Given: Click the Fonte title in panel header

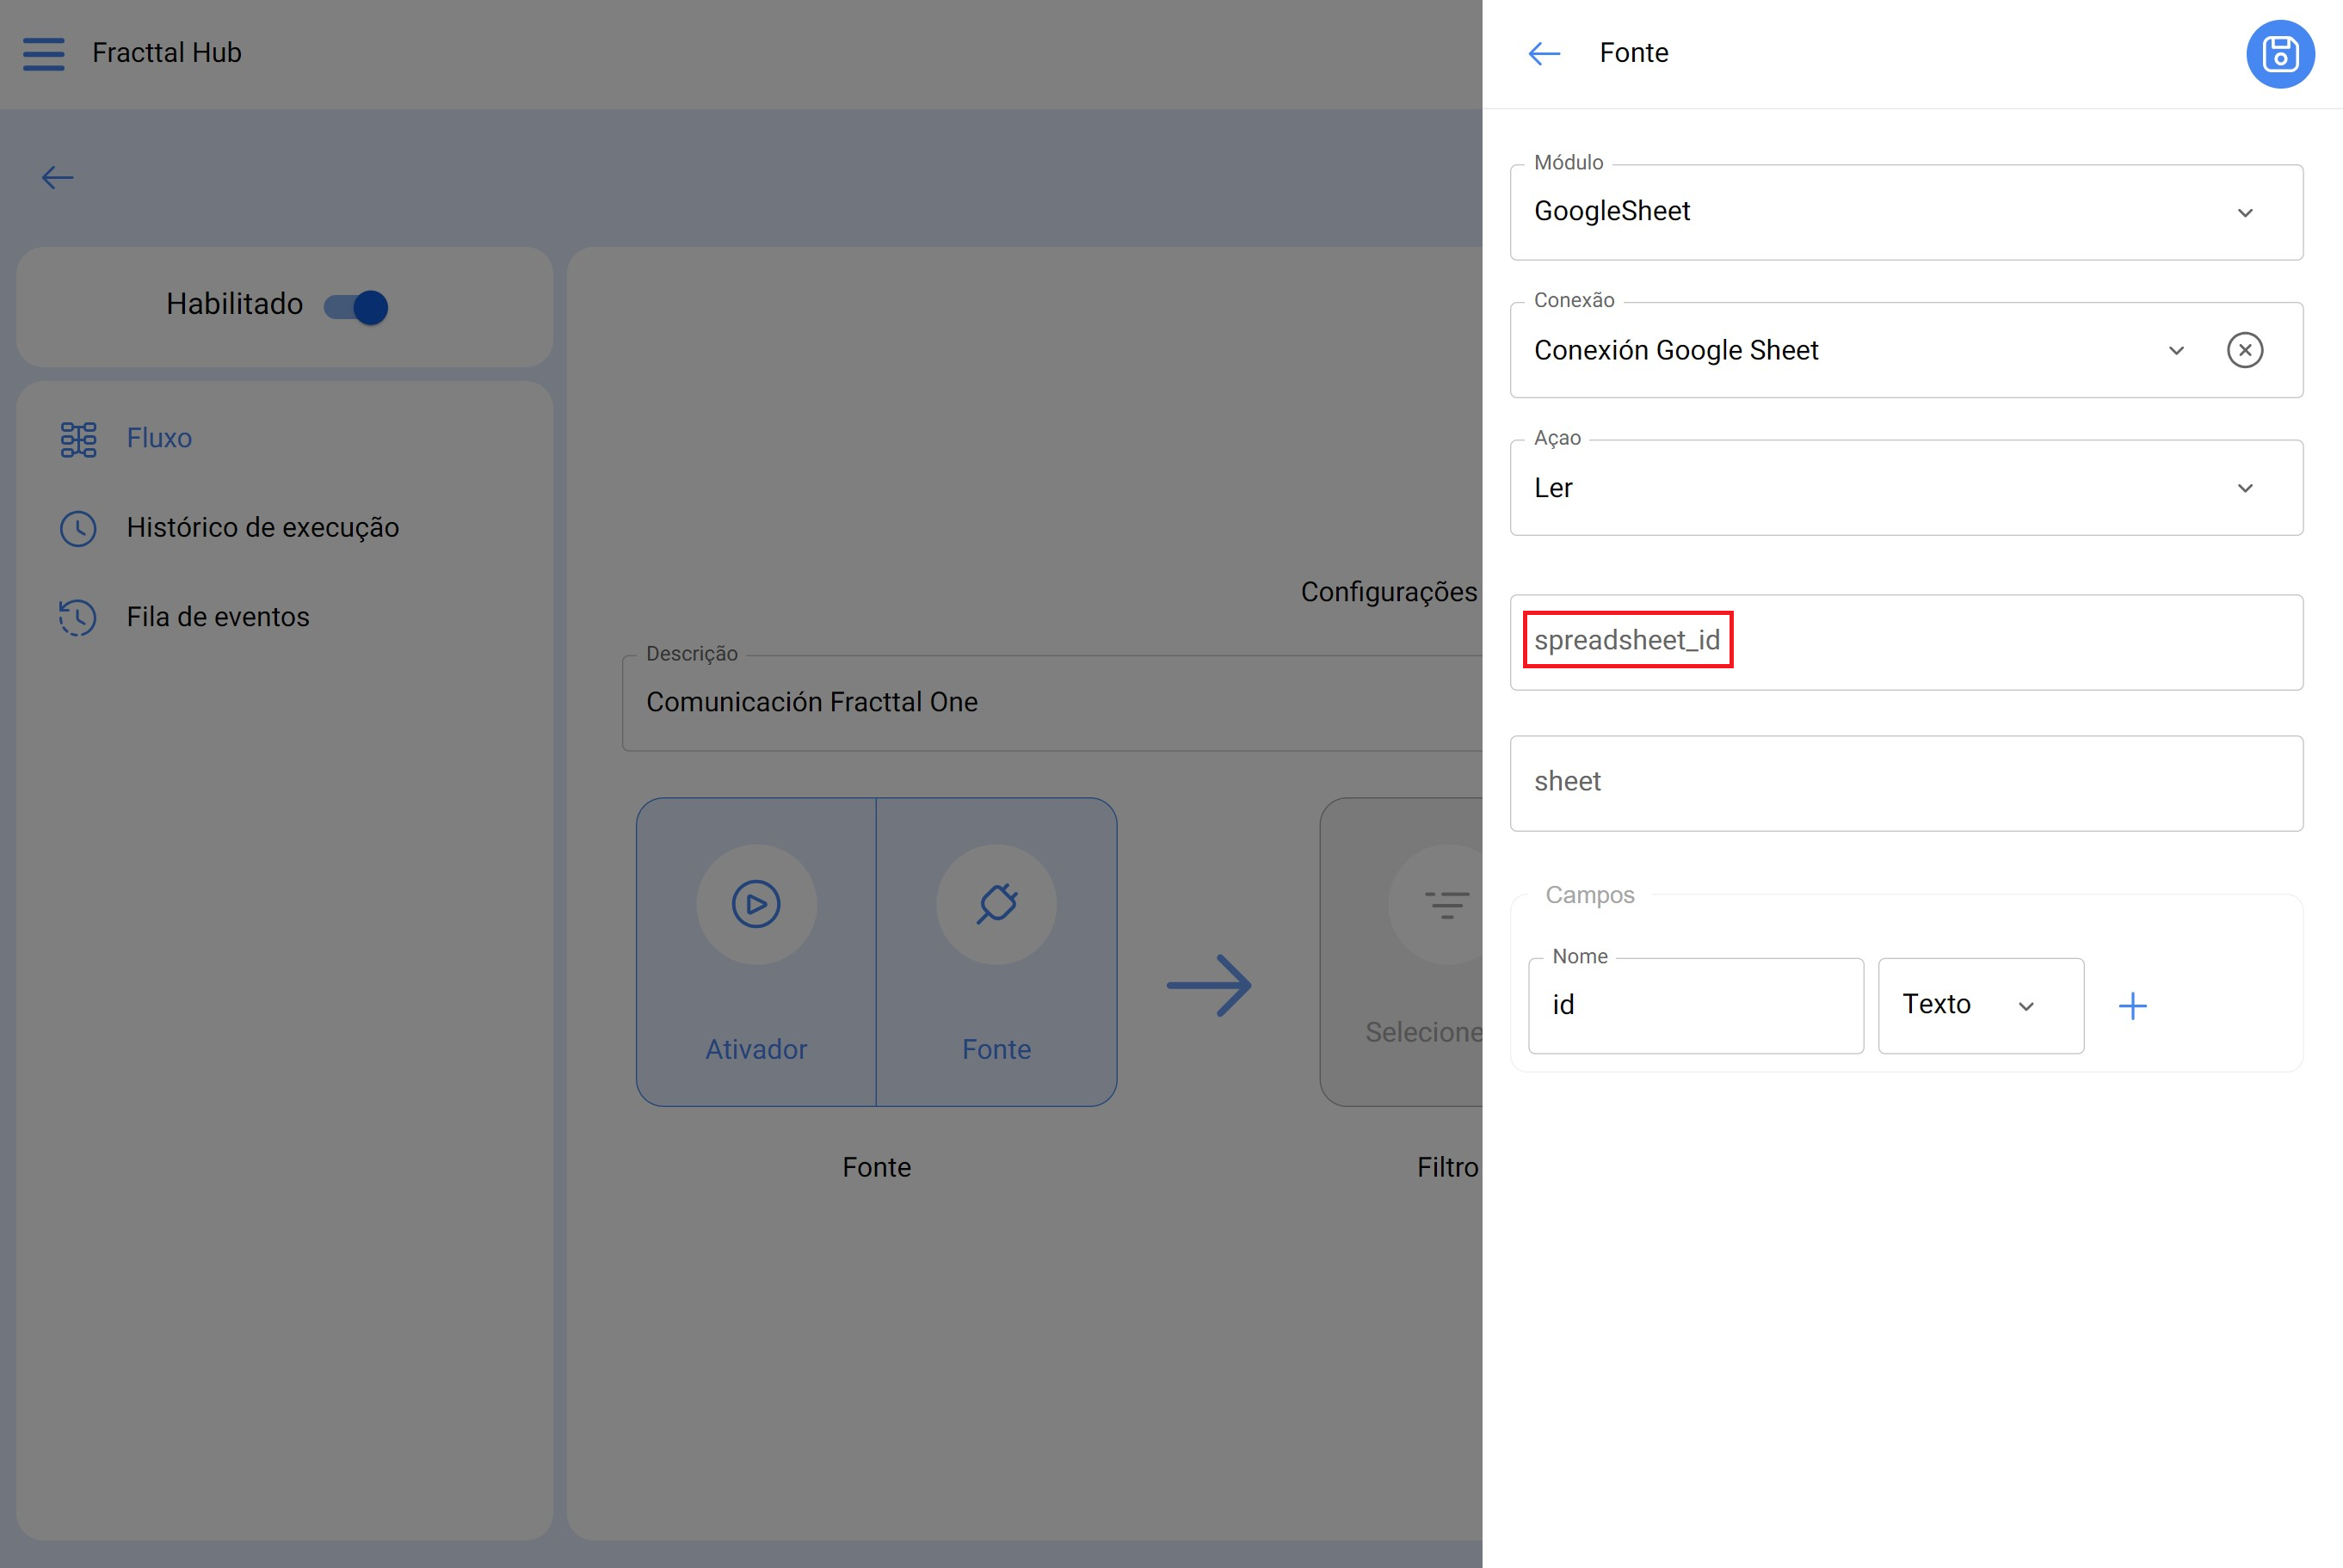Looking at the screenshot, I should pyautogui.click(x=1634, y=53).
